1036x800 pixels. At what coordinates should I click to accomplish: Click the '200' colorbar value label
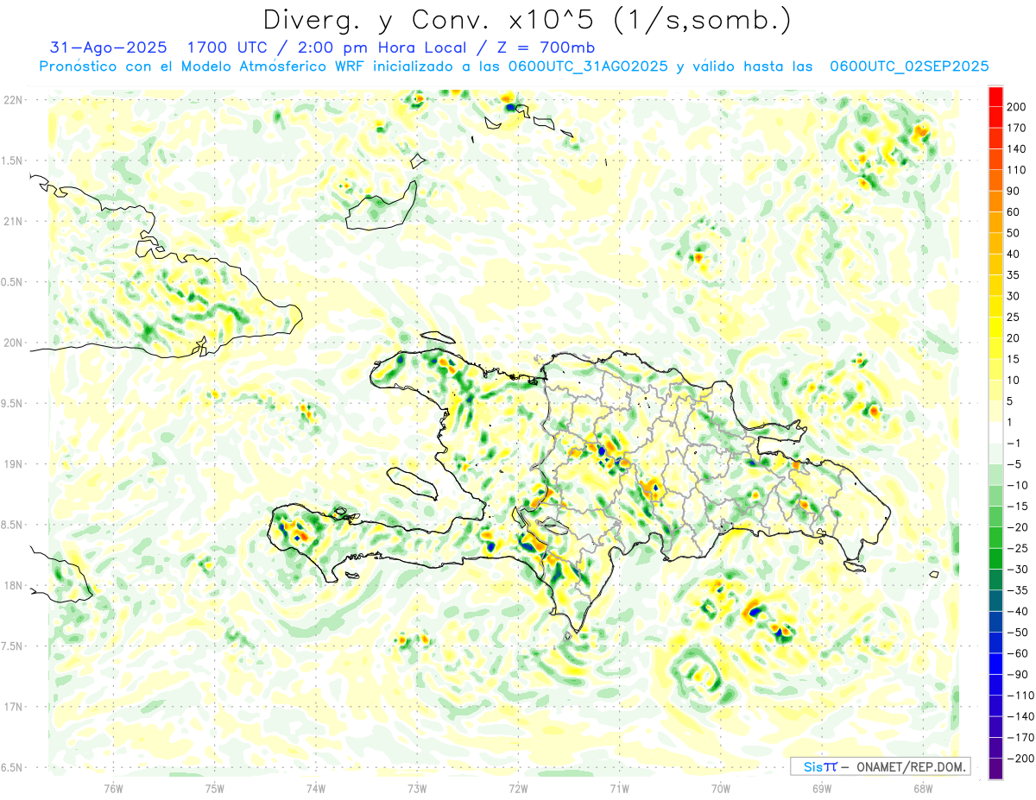pyautogui.click(x=1016, y=107)
